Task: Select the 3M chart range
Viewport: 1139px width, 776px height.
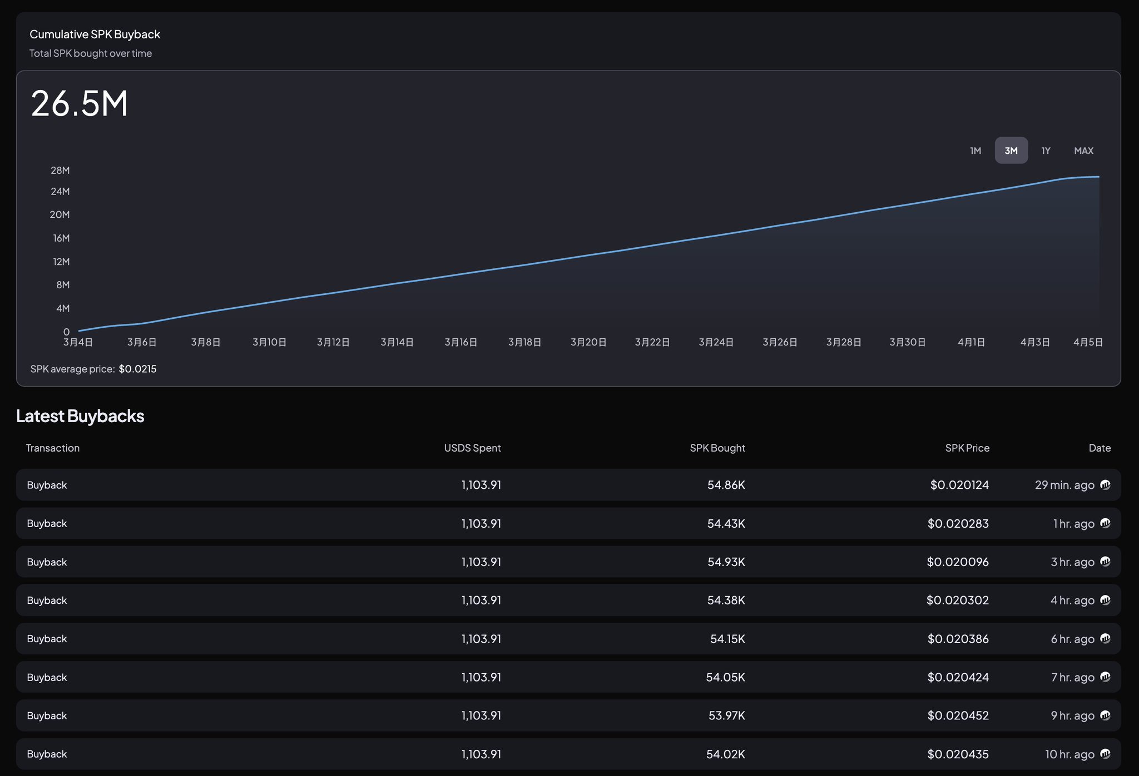Action: tap(1011, 151)
